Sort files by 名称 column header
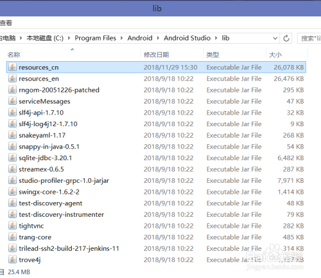 coord(13,55)
